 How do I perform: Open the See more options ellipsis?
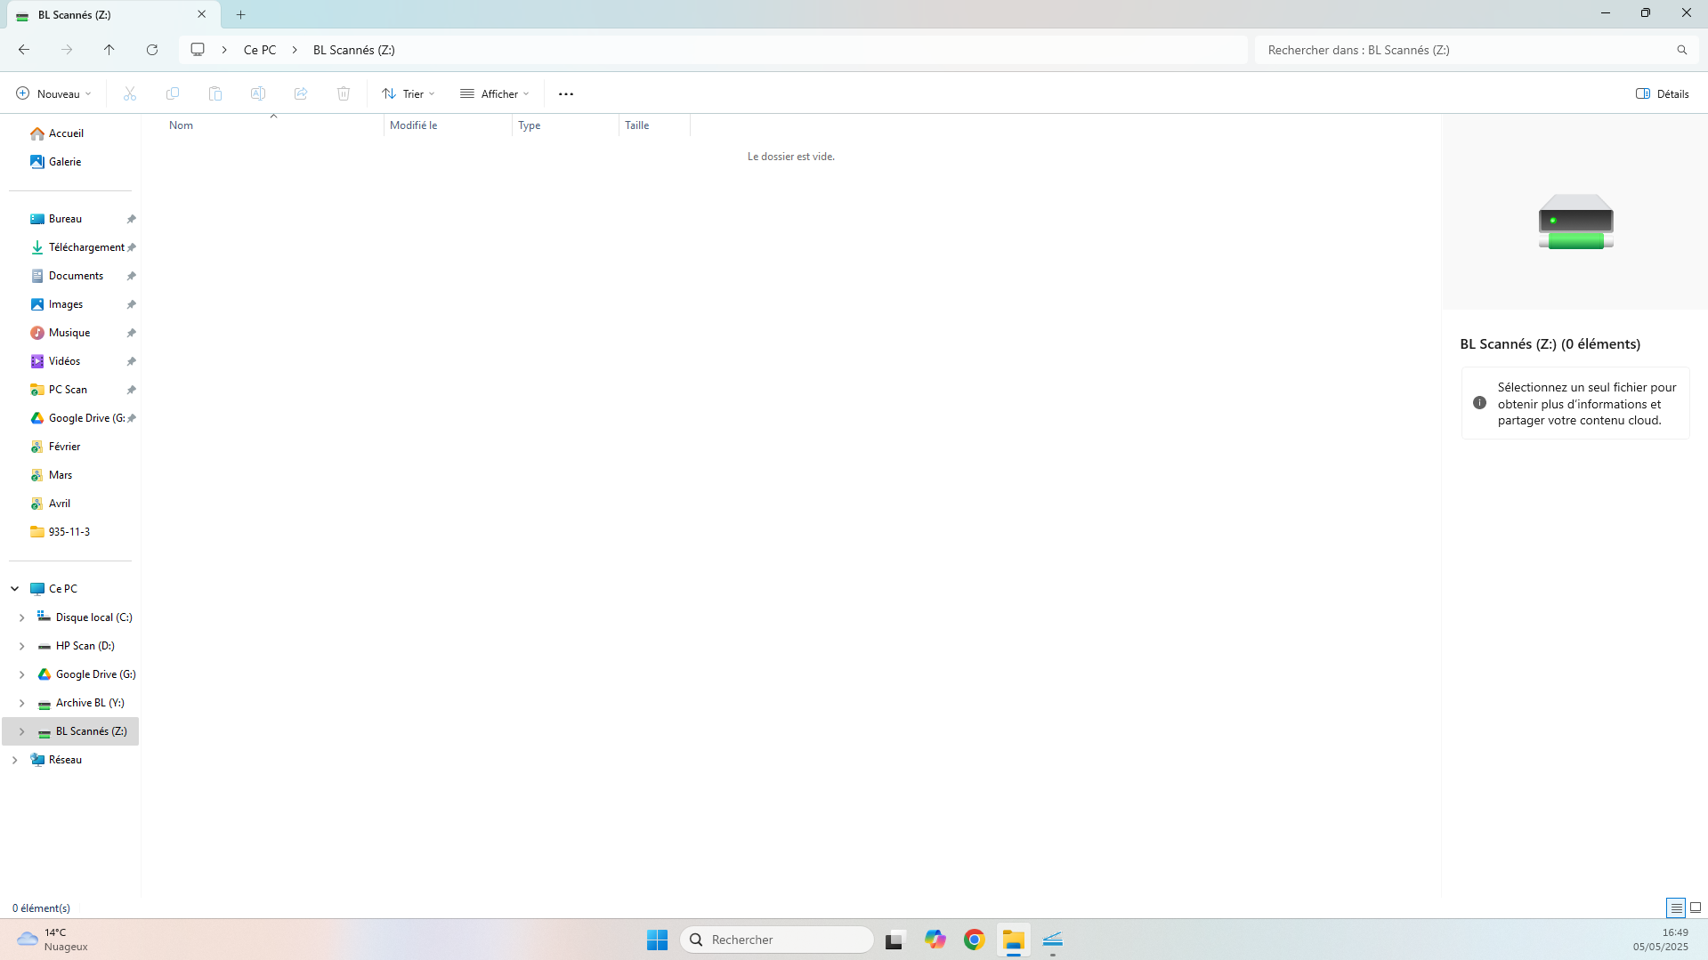pos(566,93)
